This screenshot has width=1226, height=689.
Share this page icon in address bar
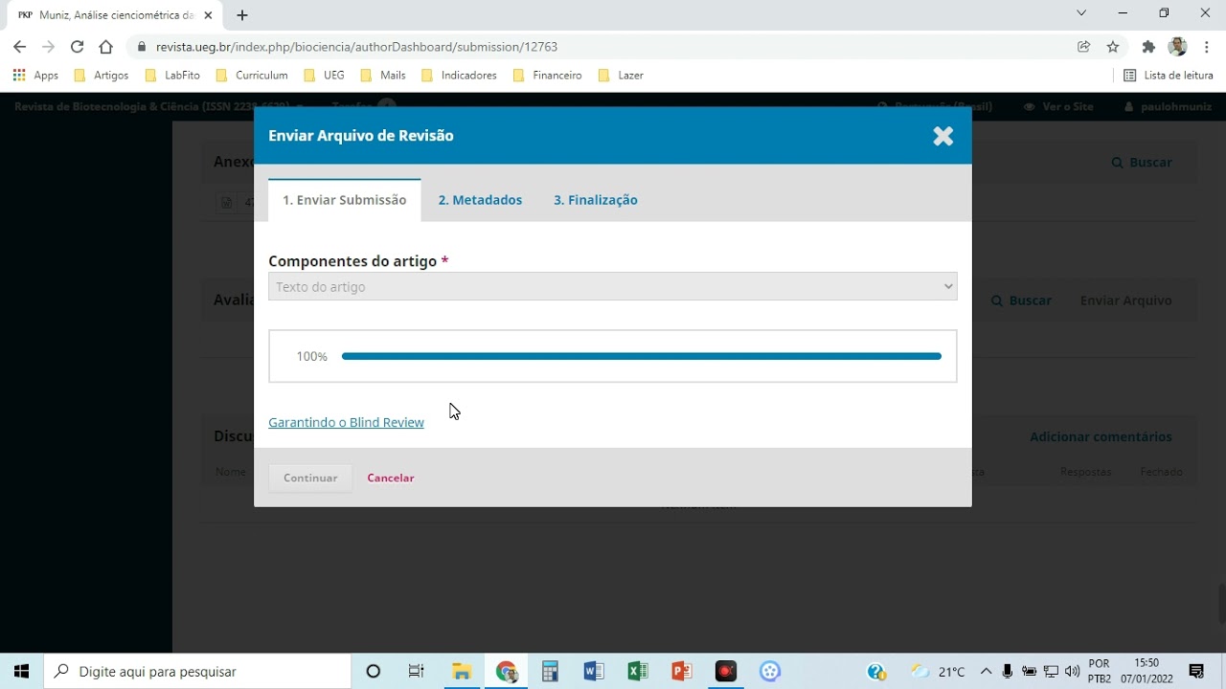[1083, 46]
